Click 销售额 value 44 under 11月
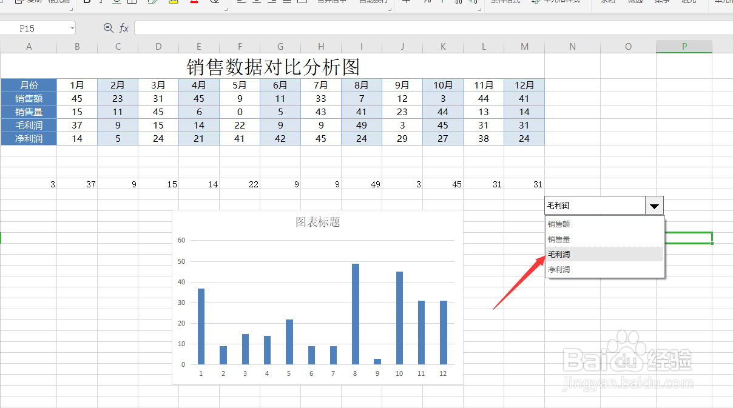The width and height of the screenshot is (733, 408). pos(484,99)
